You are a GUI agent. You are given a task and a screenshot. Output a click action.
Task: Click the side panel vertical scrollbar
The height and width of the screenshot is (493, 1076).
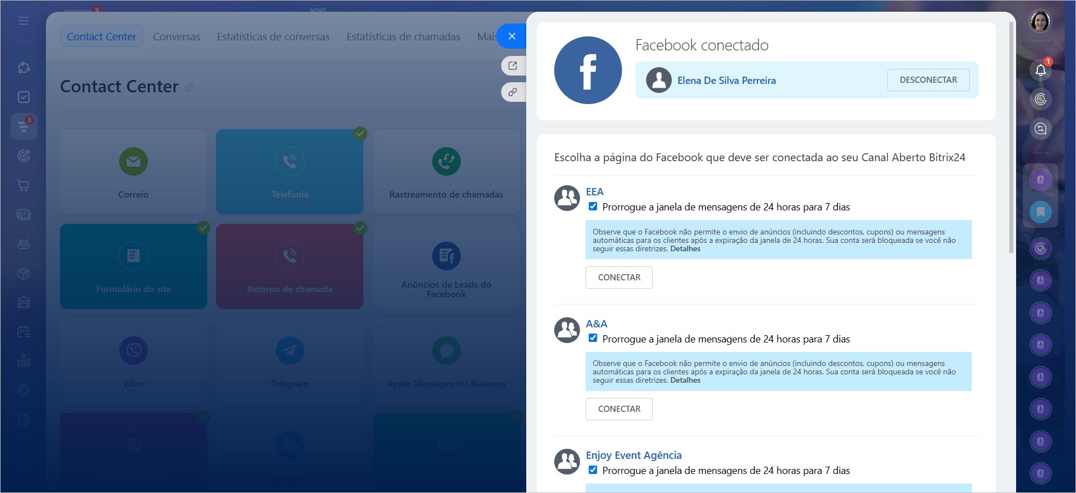point(1011,138)
